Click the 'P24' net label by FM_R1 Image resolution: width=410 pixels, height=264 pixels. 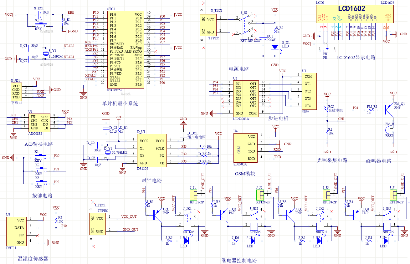coord(356,108)
